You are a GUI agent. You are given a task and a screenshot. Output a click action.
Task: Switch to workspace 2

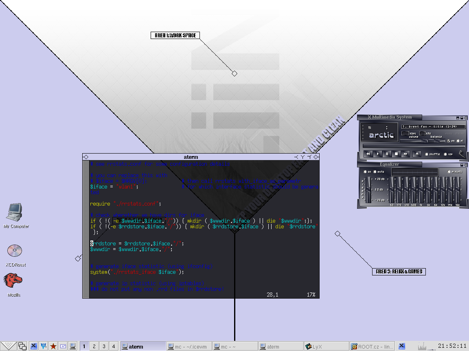94,346
